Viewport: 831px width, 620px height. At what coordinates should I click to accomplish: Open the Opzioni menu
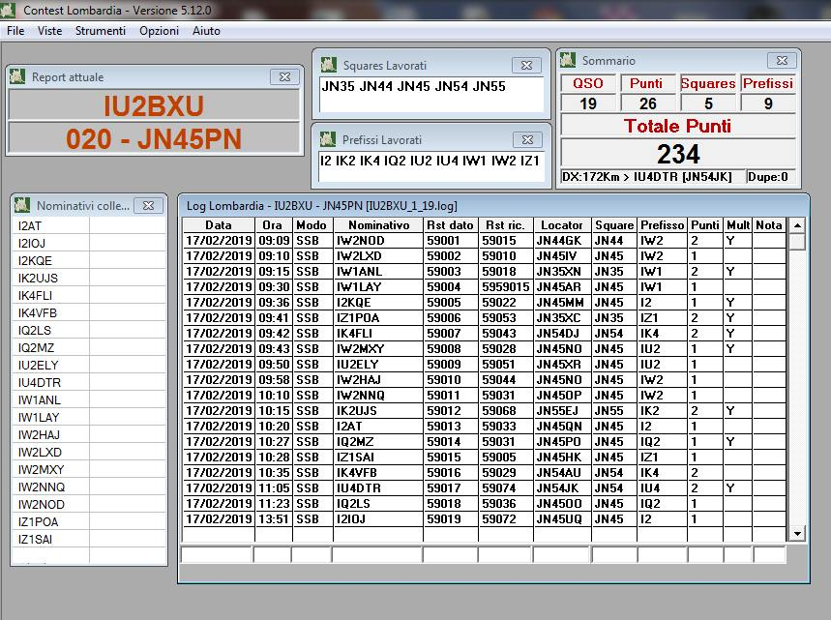[x=159, y=31]
